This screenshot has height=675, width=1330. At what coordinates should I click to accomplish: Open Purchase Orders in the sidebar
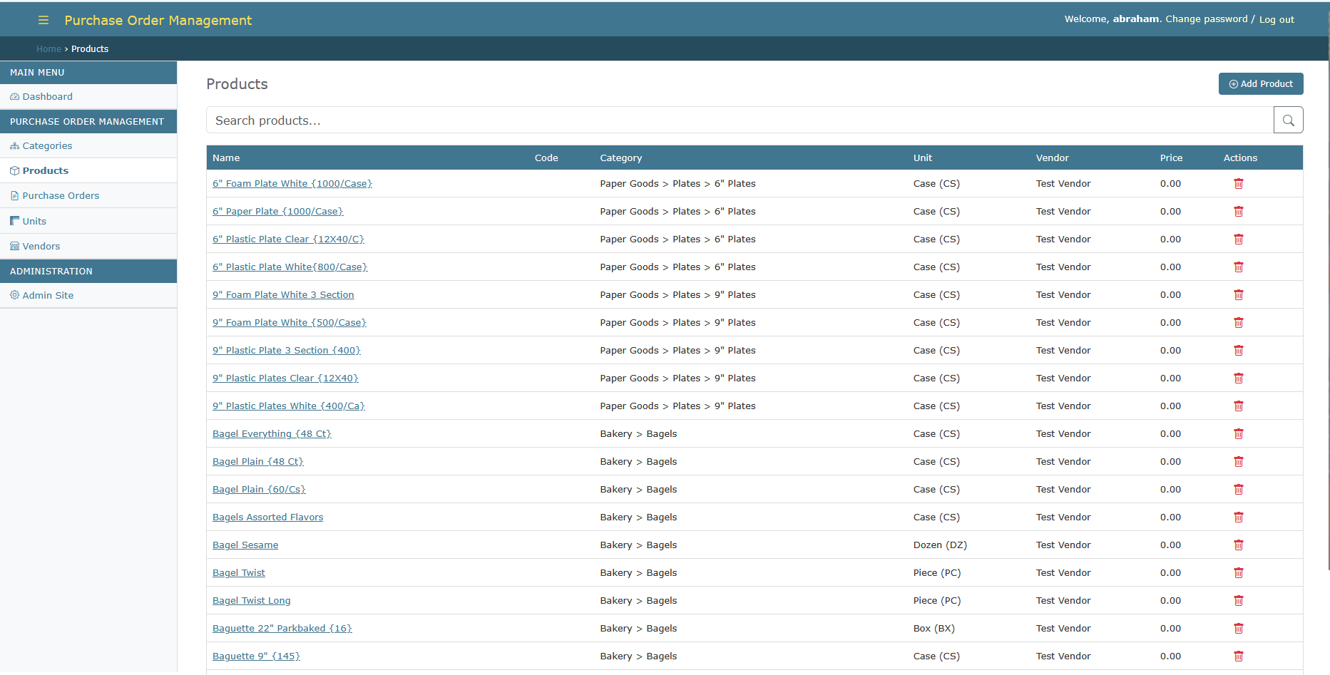click(x=61, y=196)
